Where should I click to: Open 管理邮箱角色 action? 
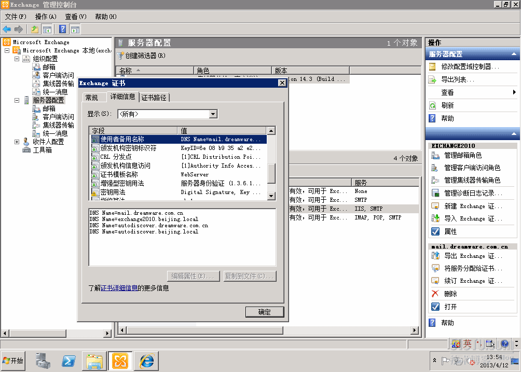(x=463, y=155)
